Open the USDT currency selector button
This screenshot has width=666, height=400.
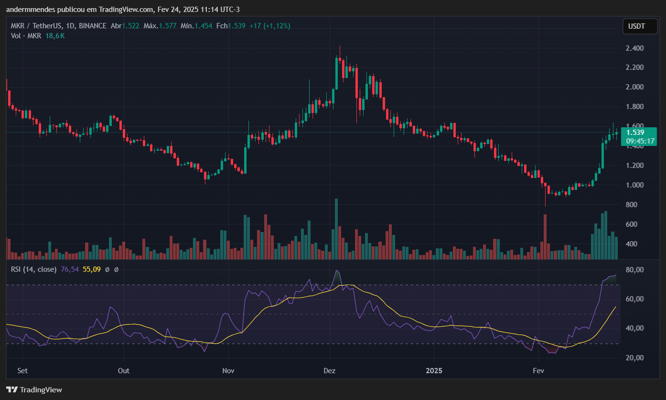click(640, 26)
